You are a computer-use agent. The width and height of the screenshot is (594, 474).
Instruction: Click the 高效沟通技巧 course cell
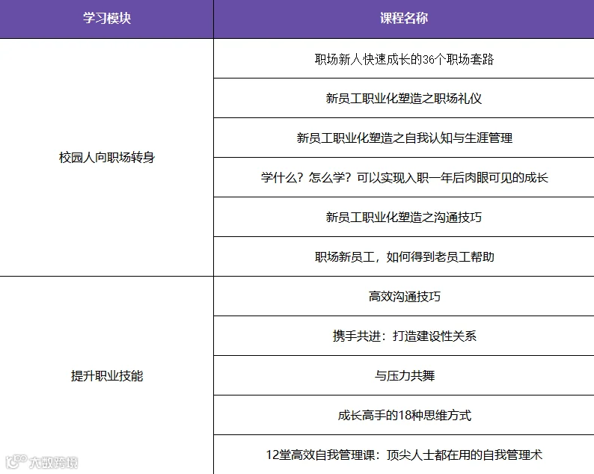point(404,297)
